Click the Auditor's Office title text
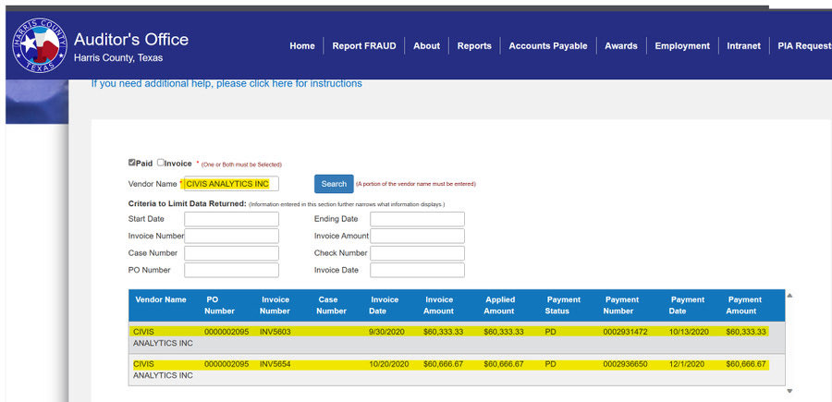The height and width of the screenshot is (402, 832). (x=131, y=40)
